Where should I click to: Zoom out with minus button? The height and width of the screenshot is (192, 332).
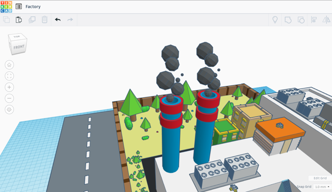(9, 98)
